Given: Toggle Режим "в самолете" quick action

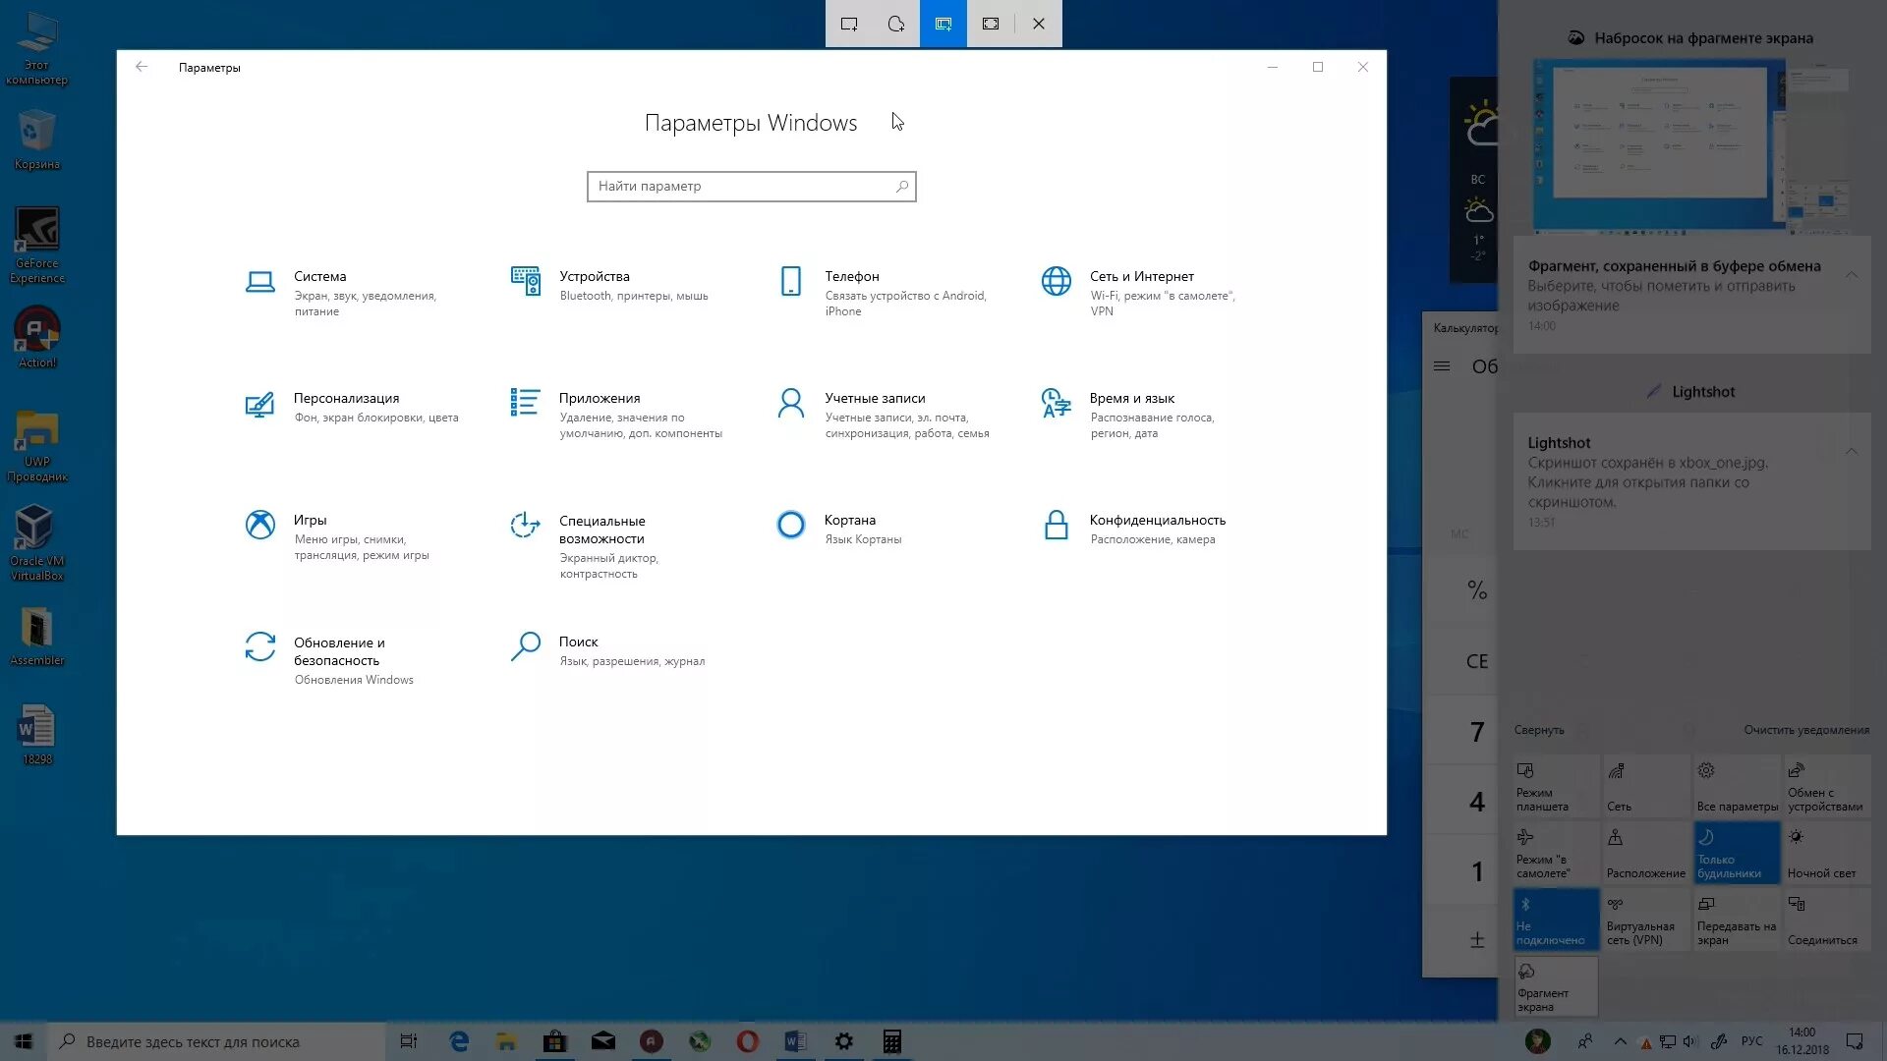Looking at the screenshot, I should pos(1555,853).
